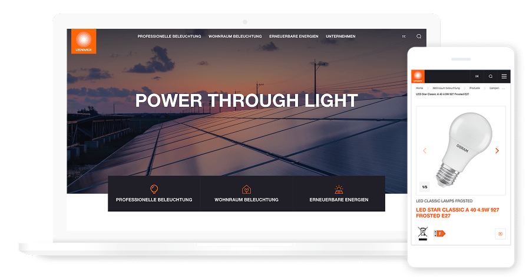The image size is (526, 279).
Task: Click the Home breadcrumb link on mobile
Action: click(419, 88)
